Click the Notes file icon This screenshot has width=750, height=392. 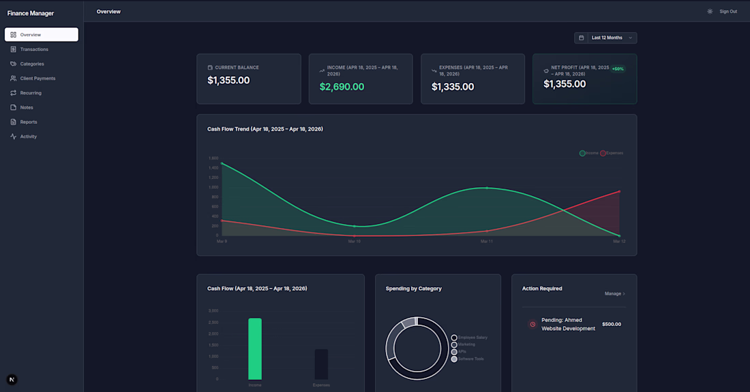(14, 108)
